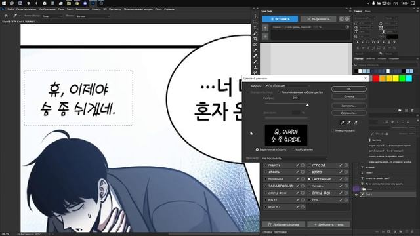The image size is (420, 236).
Task: Click the up arrow in Type Tools panel
Action: click(265, 28)
